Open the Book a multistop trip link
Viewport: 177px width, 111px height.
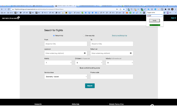(119, 36)
